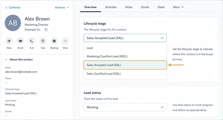Click sidebar Lead status value Working
Screen dimensions: 223x120
pyautogui.click(x=10, y=105)
